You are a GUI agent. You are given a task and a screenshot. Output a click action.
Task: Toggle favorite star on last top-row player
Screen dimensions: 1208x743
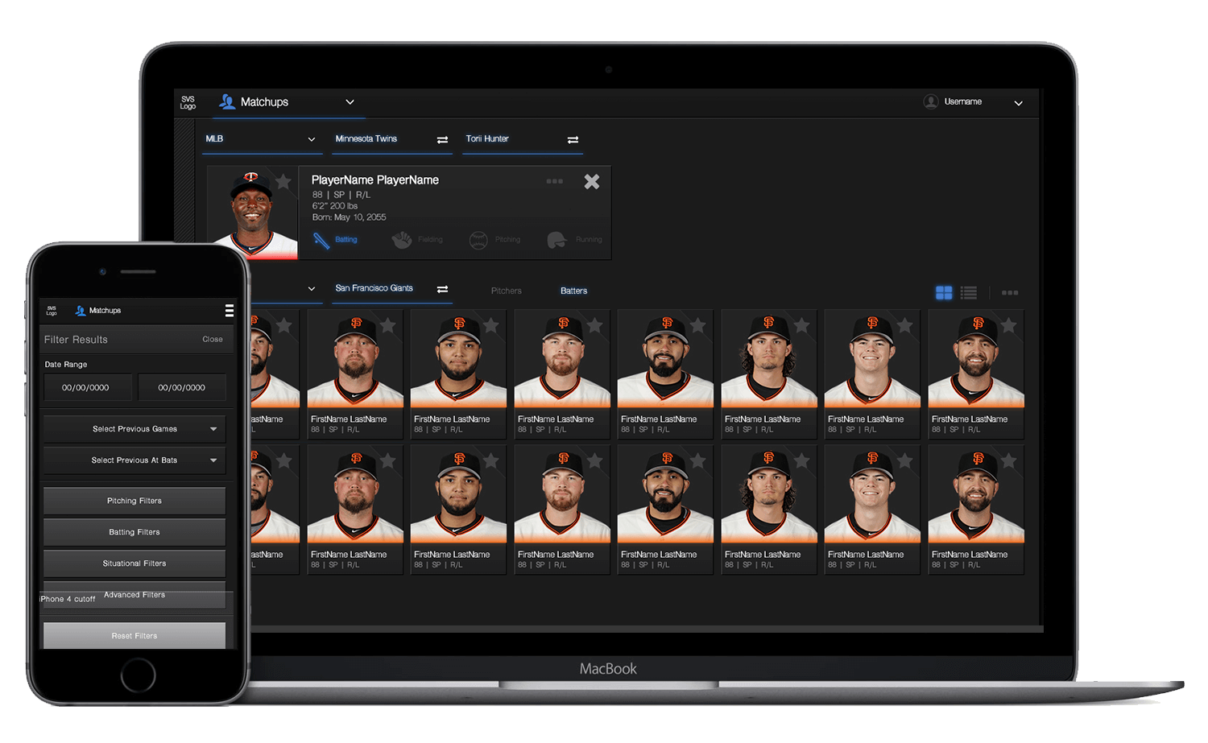point(1008,325)
